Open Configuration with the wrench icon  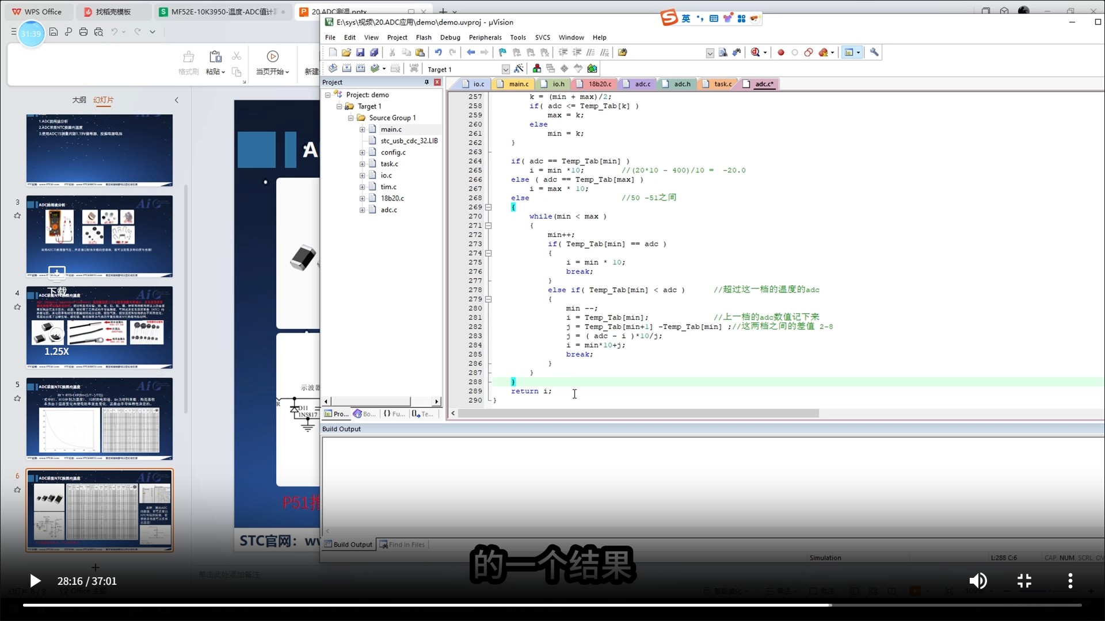coord(874,52)
